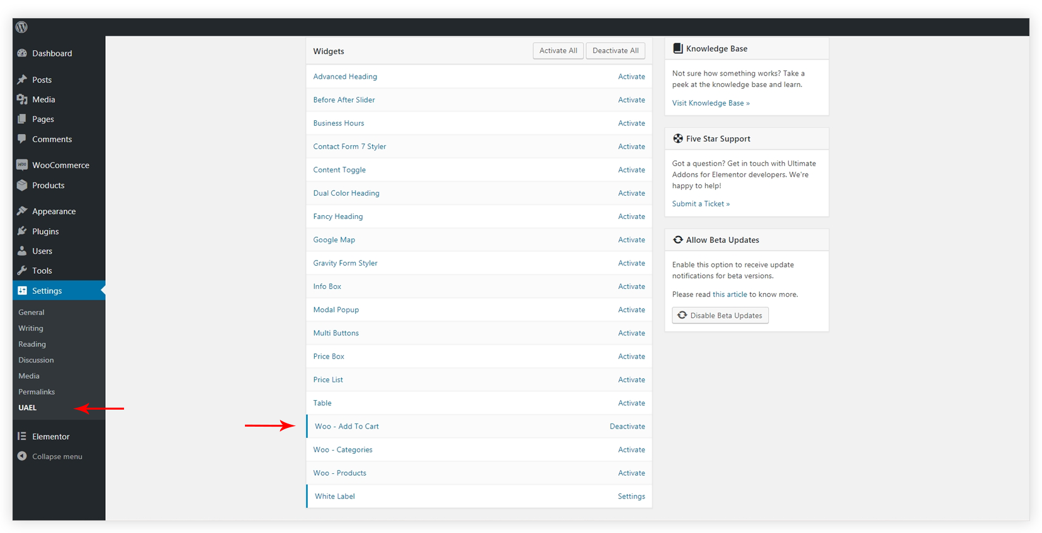Activate the Modal Popup widget
This screenshot has width=1042, height=533.
pos(631,310)
